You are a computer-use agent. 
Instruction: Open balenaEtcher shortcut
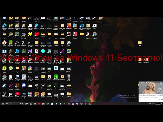pos(69,60)
